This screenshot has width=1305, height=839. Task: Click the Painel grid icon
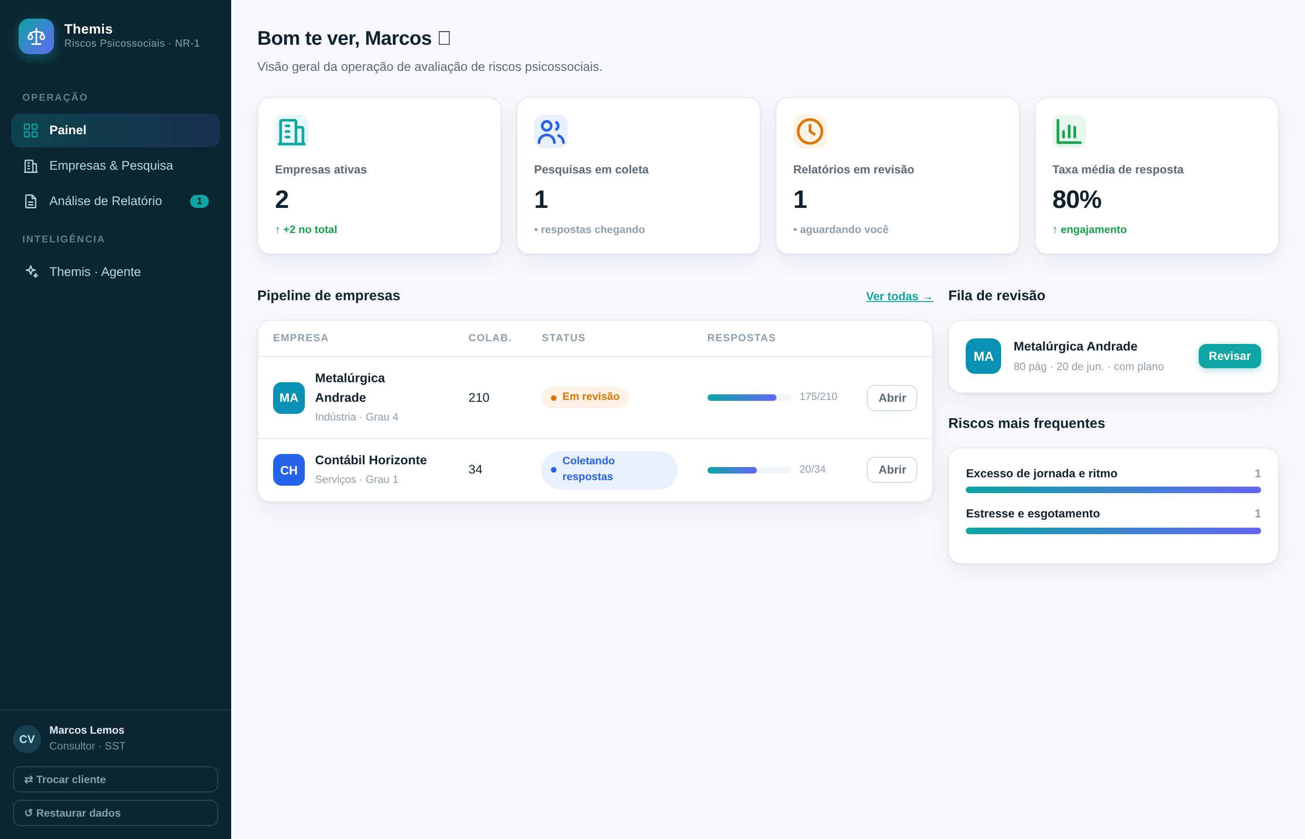tap(30, 130)
